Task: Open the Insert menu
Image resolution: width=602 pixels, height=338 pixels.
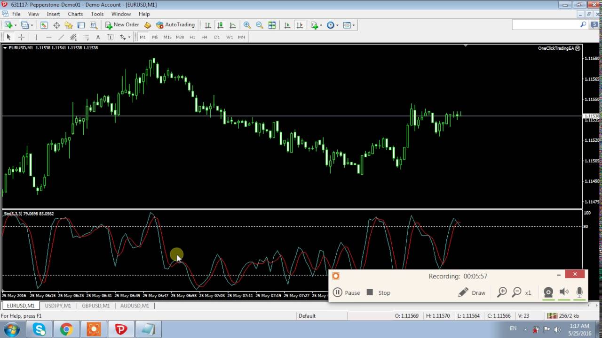Action: click(x=53, y=14)
